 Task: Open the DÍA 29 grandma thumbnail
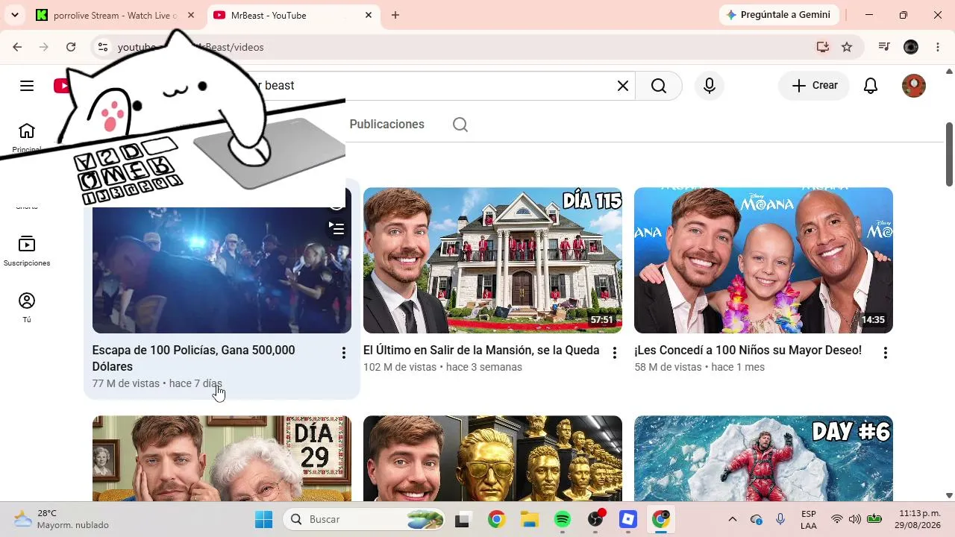[222, 459]
